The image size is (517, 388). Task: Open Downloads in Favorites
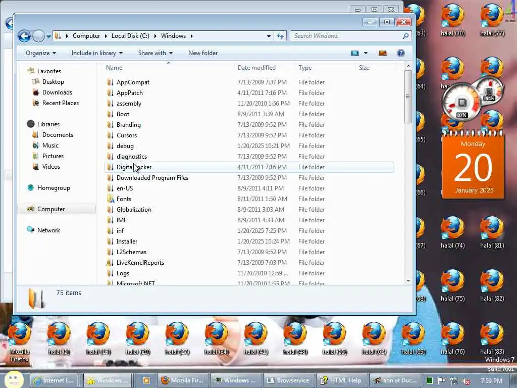click(57, 92)
